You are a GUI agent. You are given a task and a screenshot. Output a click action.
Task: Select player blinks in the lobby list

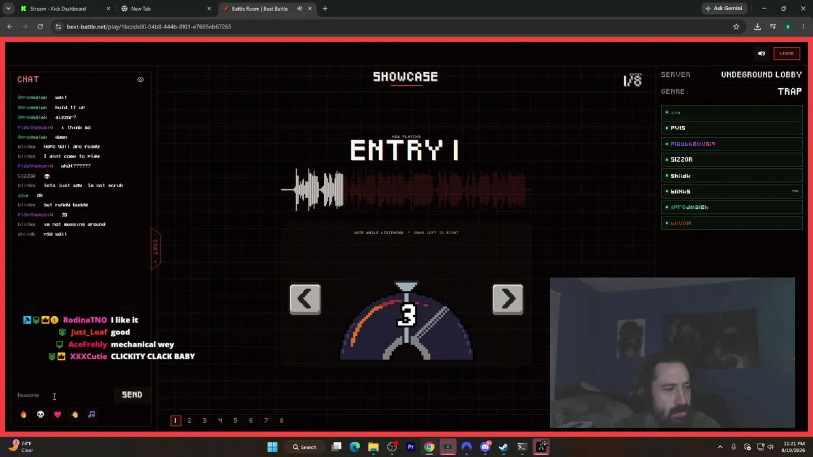pyautogui.click(x=732, y=191)
